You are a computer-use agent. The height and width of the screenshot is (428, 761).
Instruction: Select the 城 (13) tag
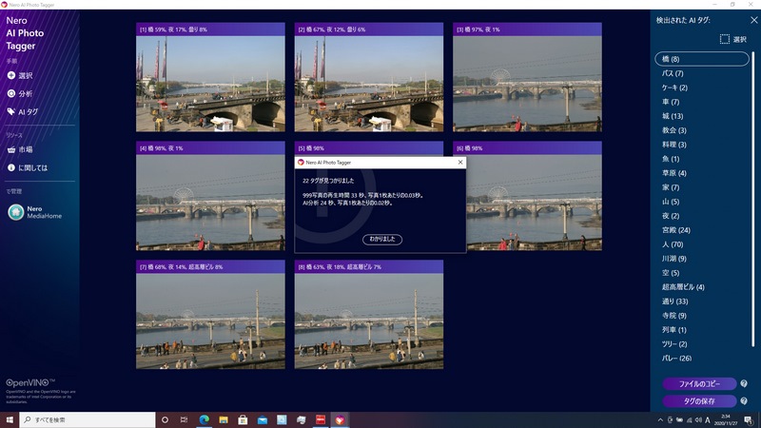click(673, 116)
